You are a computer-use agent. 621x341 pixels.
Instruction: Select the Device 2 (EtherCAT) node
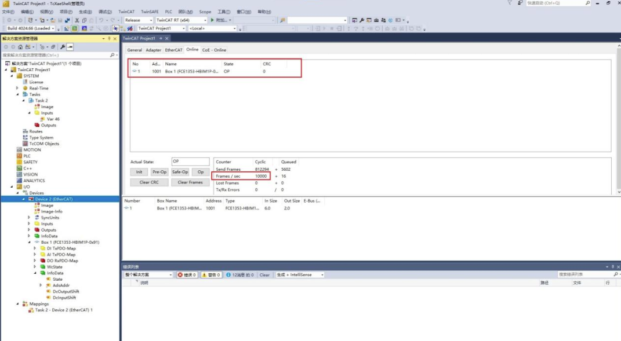[53, 199]
